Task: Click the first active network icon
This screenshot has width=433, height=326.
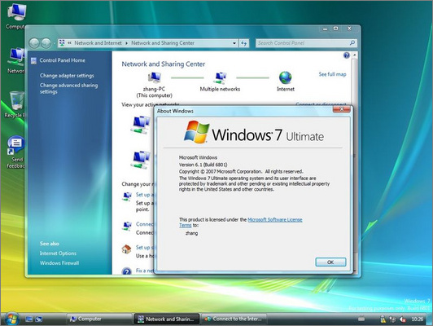Action: click(141, 125)
